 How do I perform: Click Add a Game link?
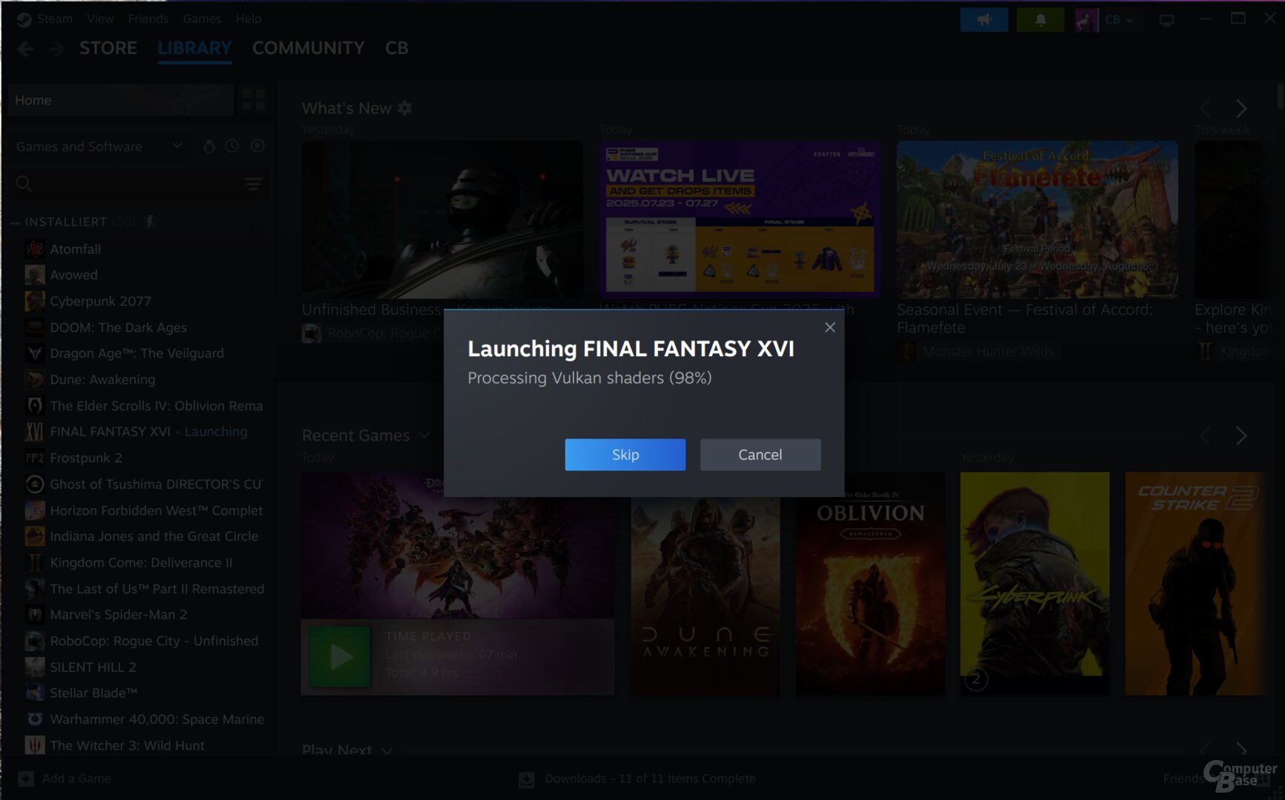pos(64,779)
